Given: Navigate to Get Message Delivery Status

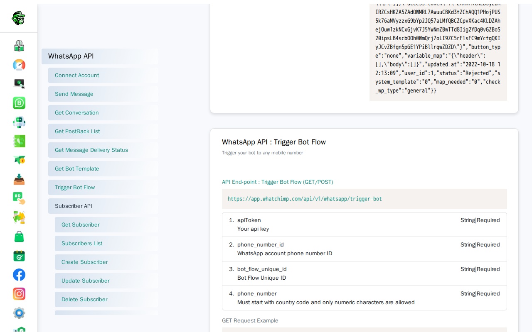Looking at the screenshot, I should [103, 150].
